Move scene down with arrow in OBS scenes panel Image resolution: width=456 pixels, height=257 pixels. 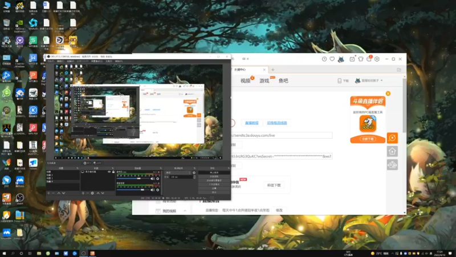click(63, 193)
